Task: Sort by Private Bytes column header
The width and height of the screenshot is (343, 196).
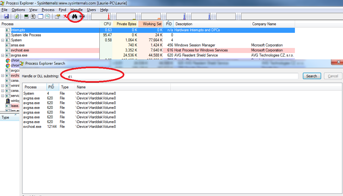Action: click(x=126, y=24)
